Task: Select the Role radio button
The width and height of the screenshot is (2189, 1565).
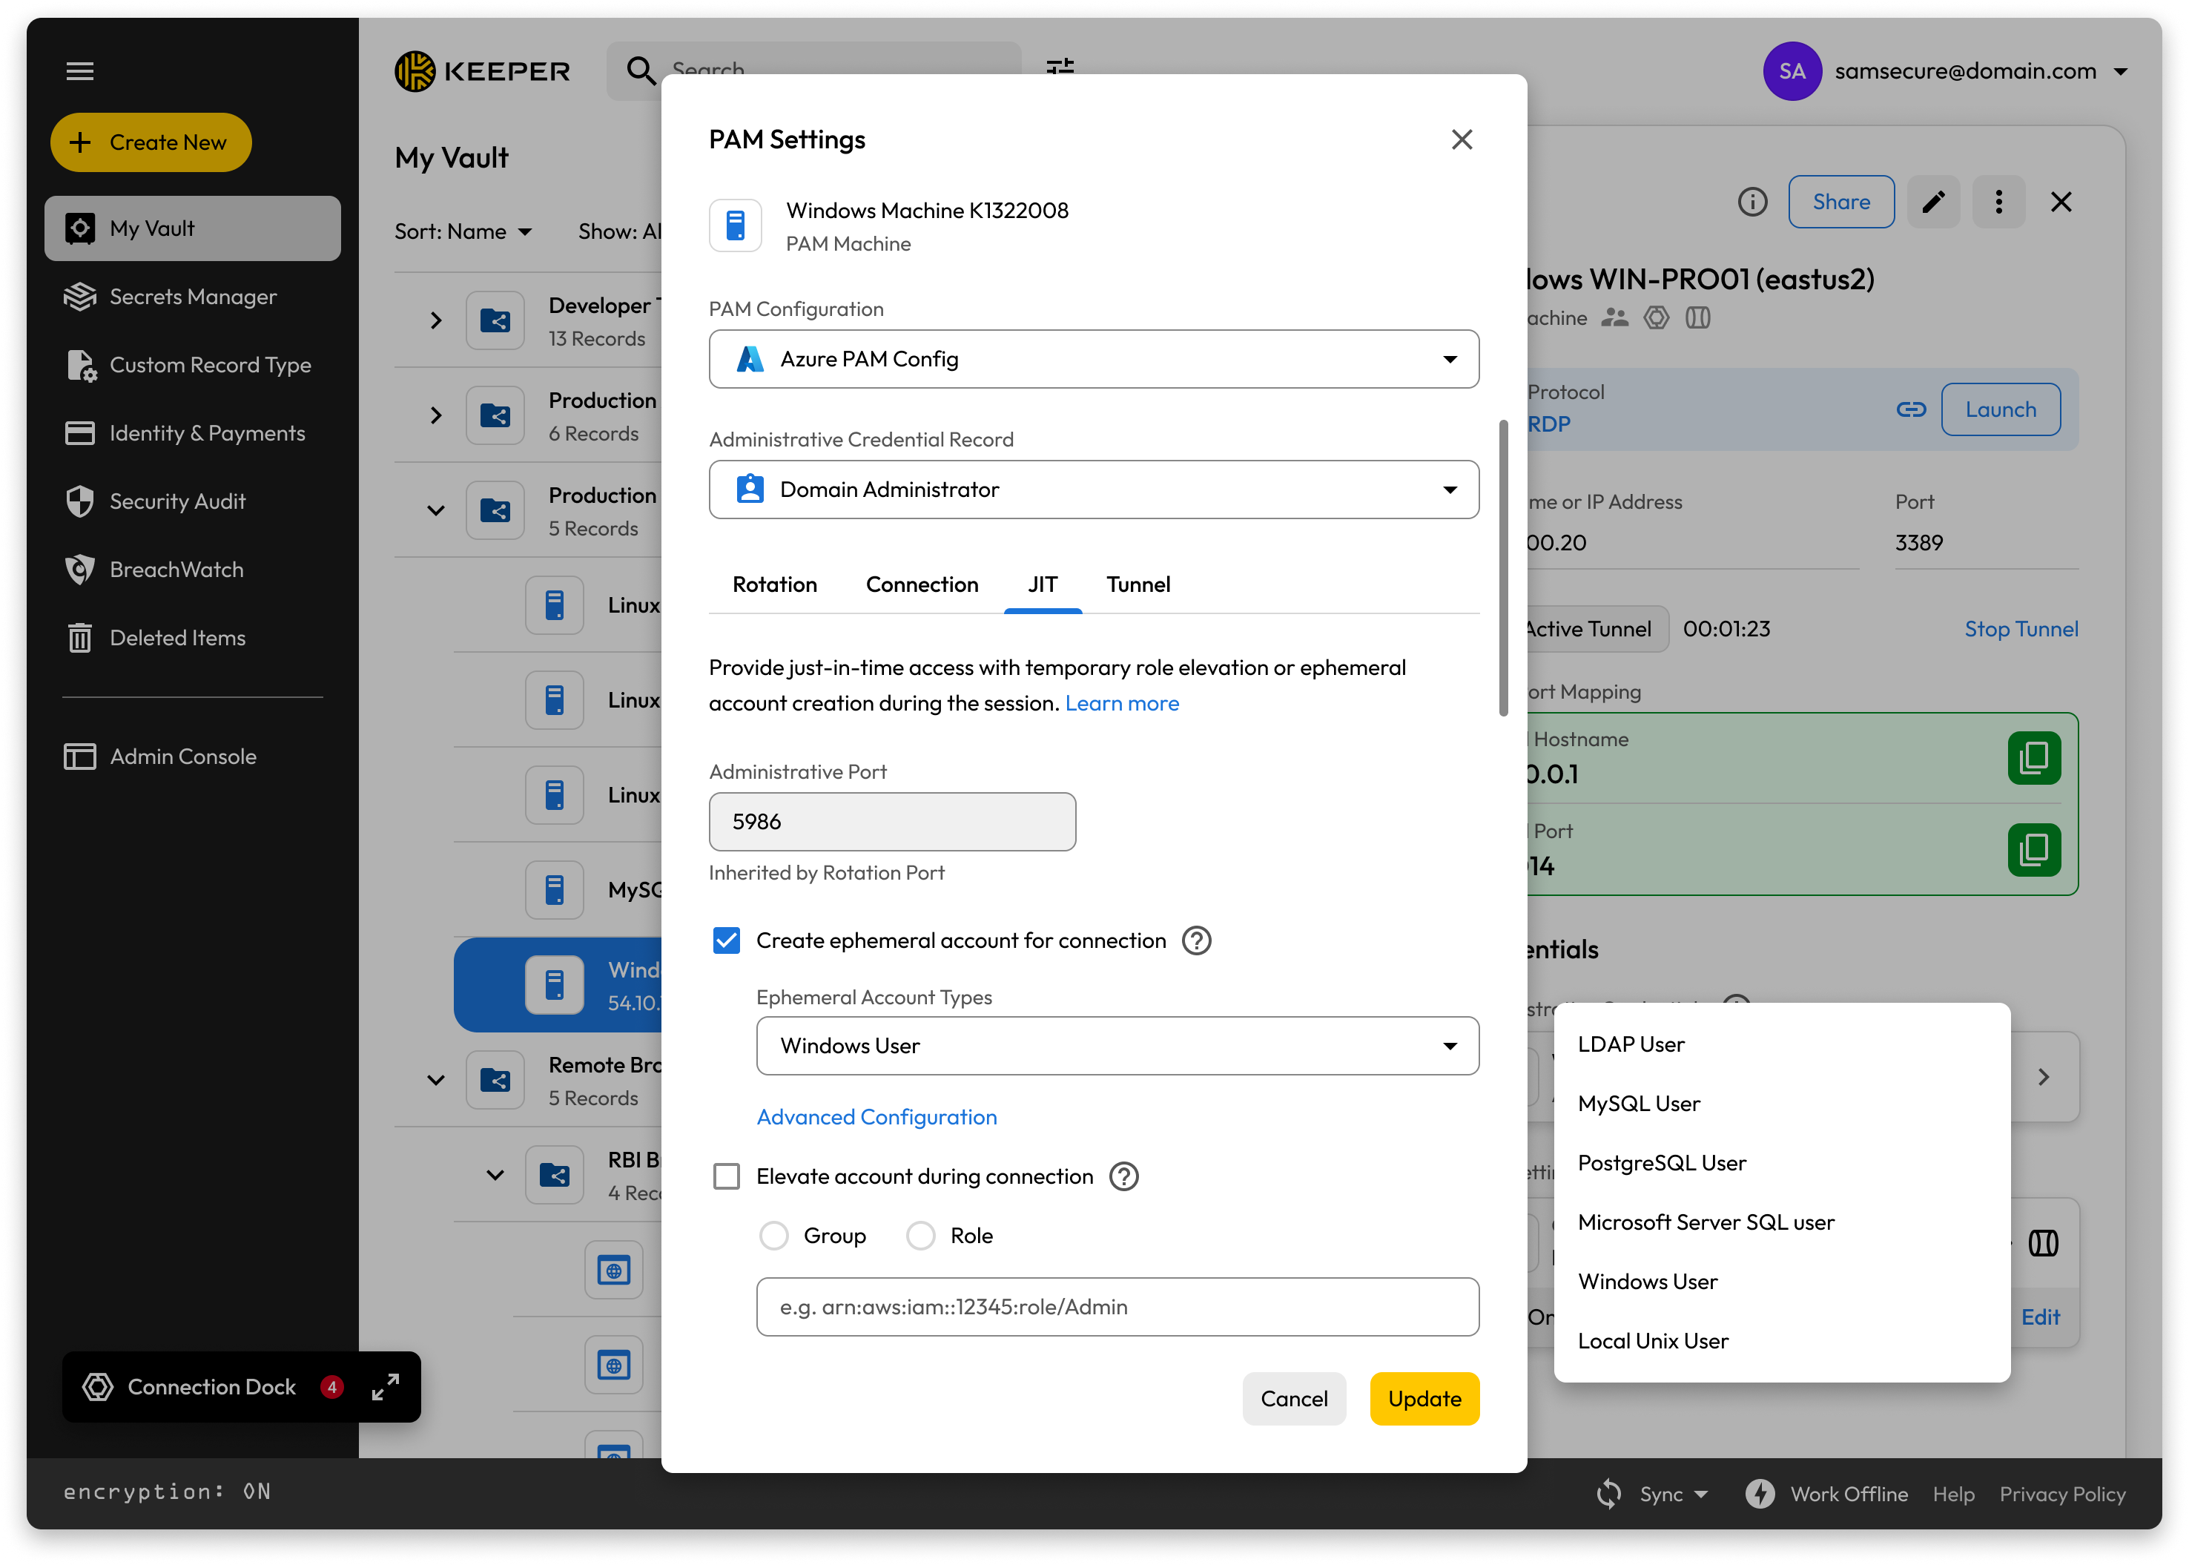Action: click(921, 1236)
